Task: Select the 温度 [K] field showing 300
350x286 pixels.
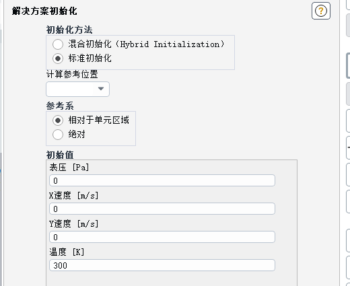Action: [162, 265]
